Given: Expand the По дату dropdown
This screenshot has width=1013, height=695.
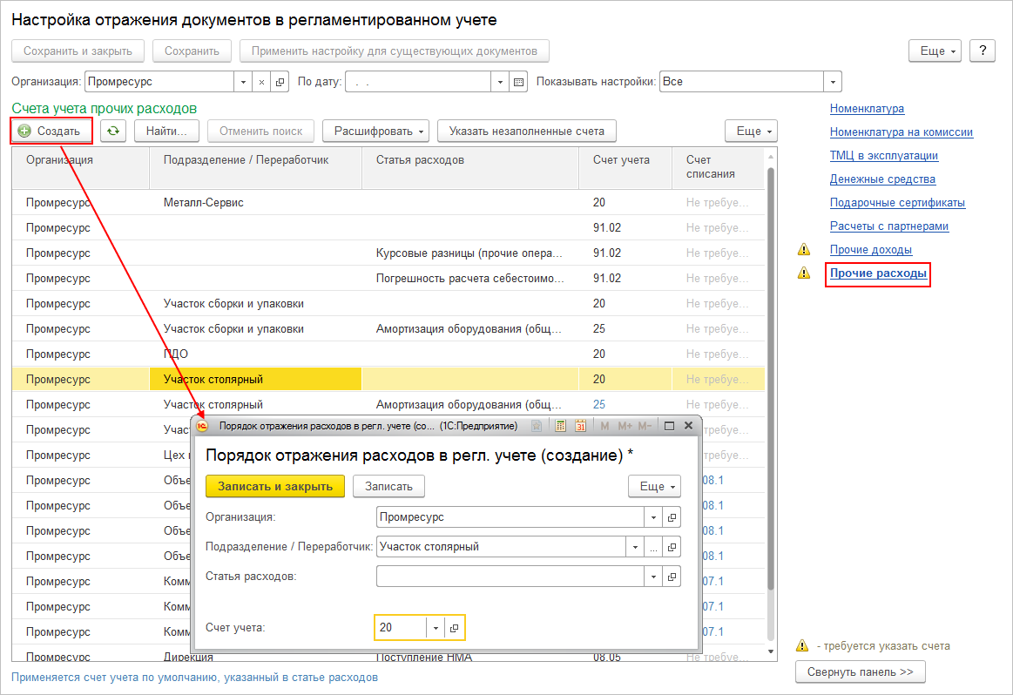Looking at the screenshot, I should (500, 82).
